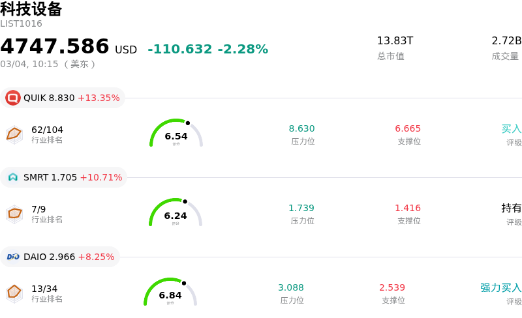Open the QUIK 8.830 stock link
Viewport: 522px width, 318px height.
point(49,98)
